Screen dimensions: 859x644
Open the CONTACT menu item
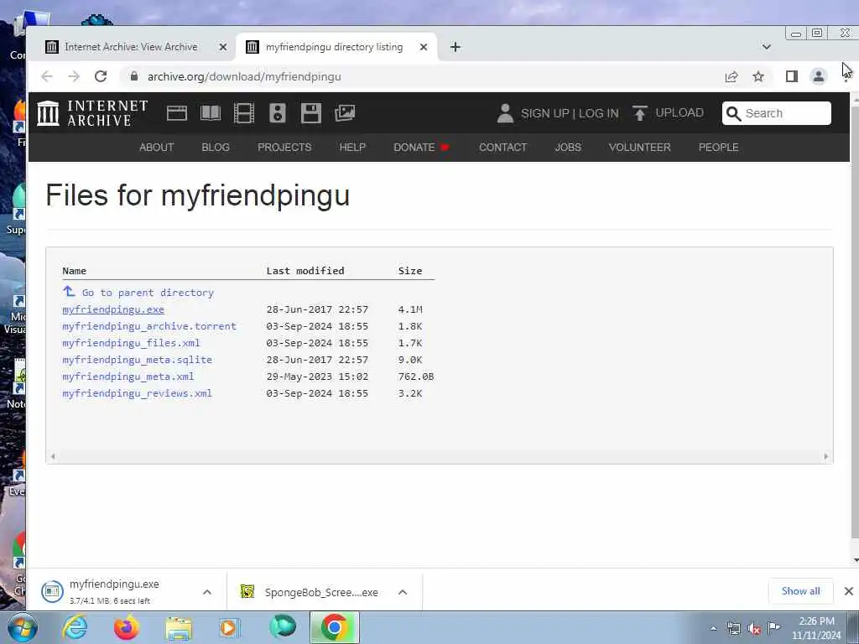tap(503, 148)
